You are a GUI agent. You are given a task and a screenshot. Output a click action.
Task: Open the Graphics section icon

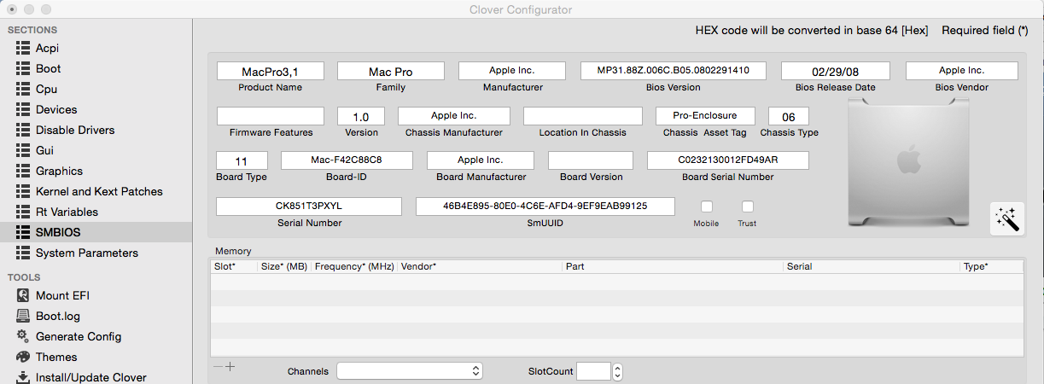pyautogui.click(x=23, y=171)
